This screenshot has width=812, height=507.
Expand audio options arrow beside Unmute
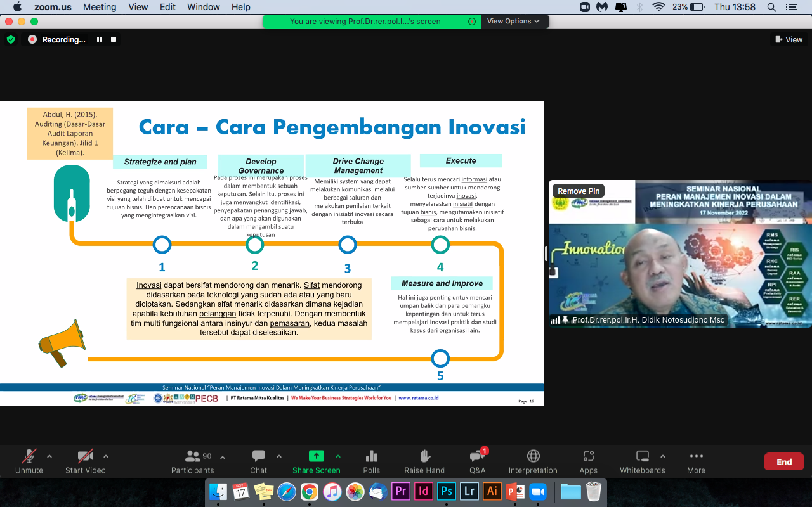click(x=49, y=456)
